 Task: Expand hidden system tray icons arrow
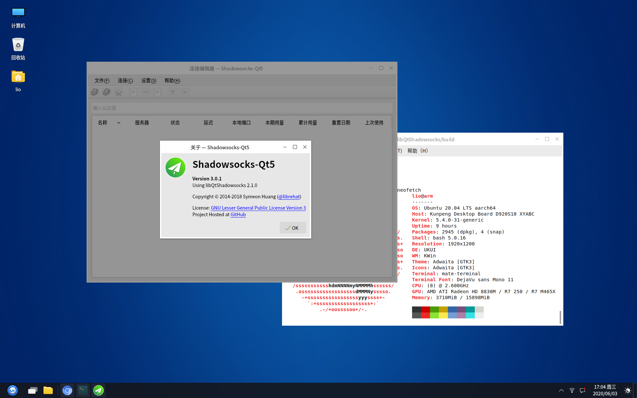coord(561,390)
